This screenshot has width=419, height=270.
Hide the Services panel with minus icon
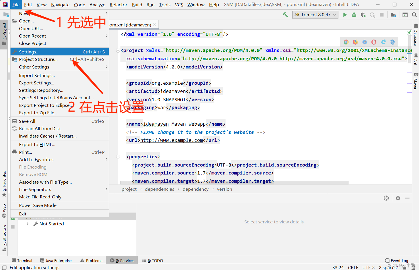click(407, 198)
